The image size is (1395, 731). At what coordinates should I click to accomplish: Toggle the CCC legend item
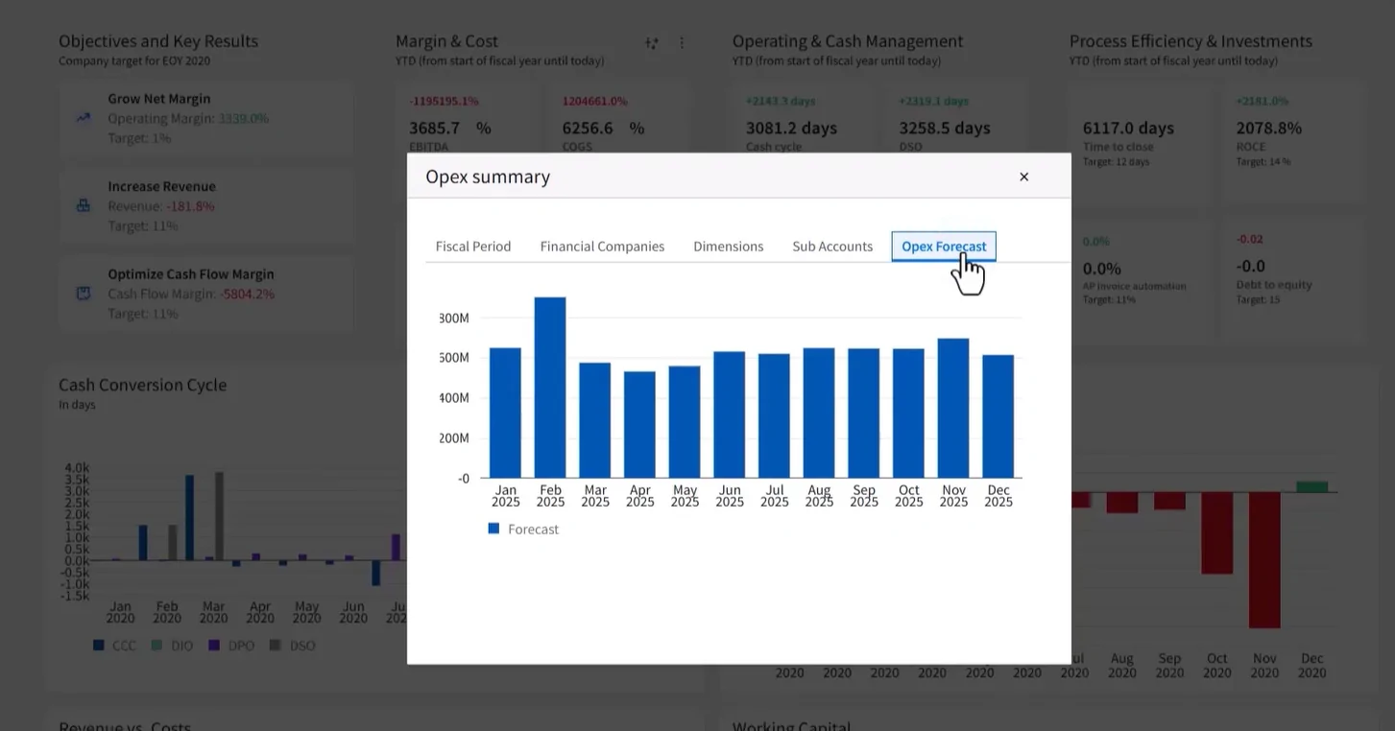click(114, 646)
